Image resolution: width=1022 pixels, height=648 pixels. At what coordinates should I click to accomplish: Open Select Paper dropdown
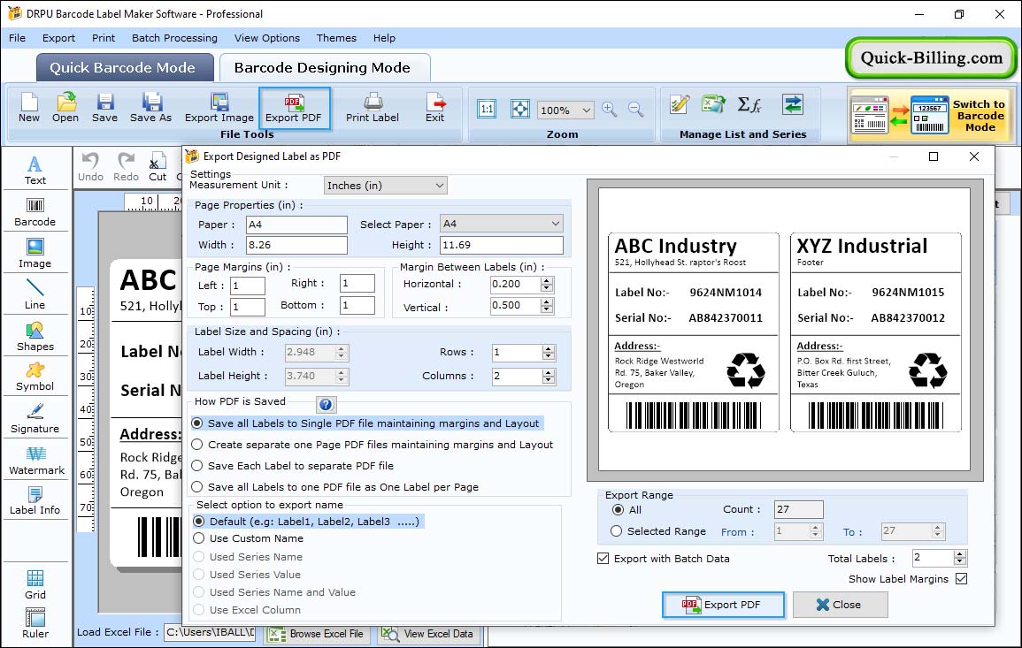(501, 224)
